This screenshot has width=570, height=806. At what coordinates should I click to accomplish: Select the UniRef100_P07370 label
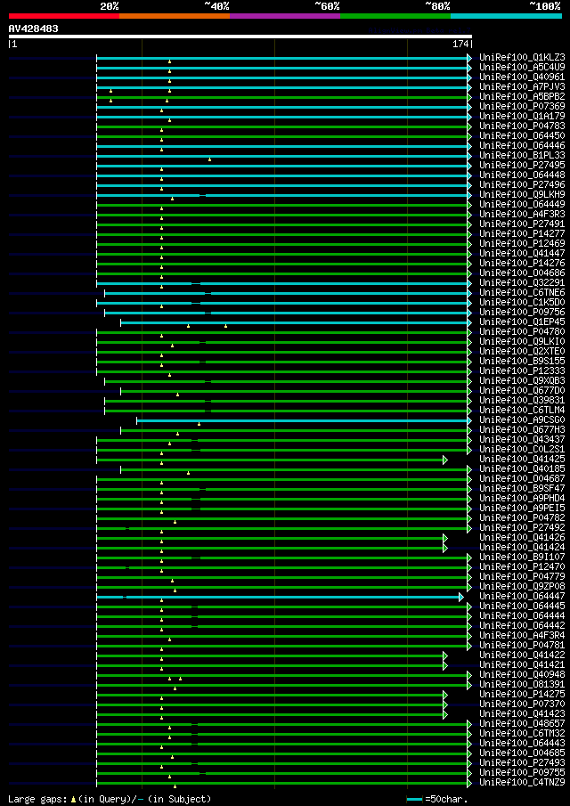[x=522, y=704]
